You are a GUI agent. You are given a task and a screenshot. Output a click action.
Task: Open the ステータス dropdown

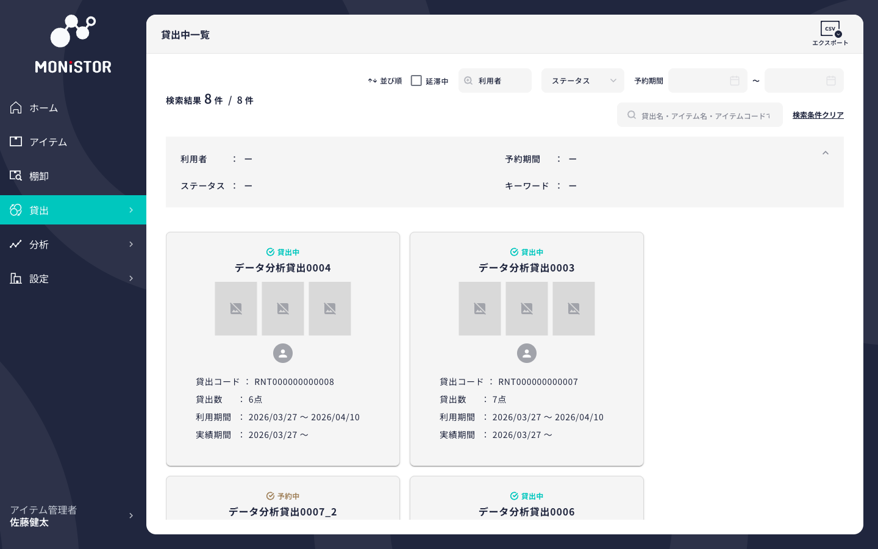582,81
